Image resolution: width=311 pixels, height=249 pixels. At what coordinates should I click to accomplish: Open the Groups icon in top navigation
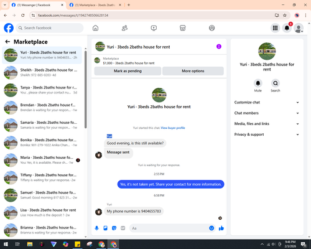coord(211,28)
